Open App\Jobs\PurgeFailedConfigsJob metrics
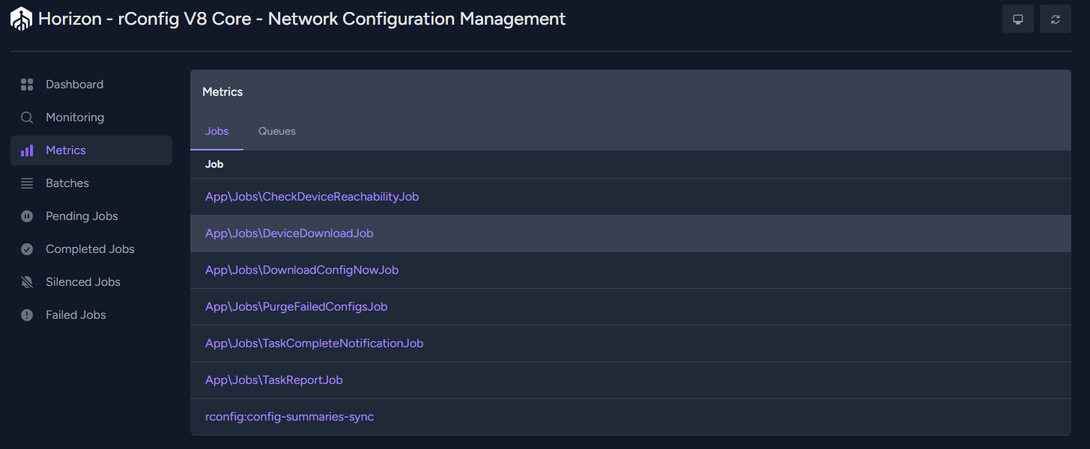Screen dimensions: 1090x449 (x=296, y=307)
